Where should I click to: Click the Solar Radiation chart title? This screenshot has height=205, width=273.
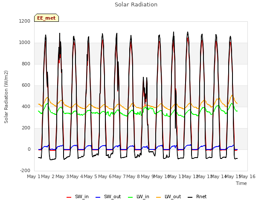click(136, 5)
